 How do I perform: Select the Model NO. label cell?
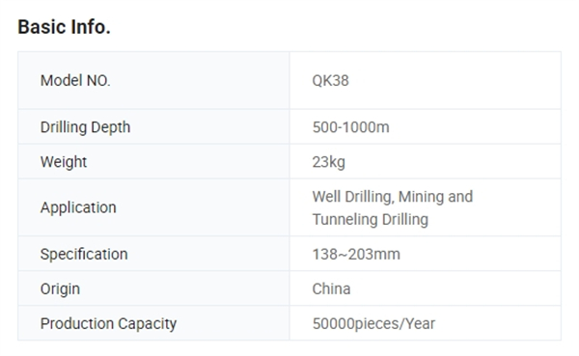tap(153, 80)
